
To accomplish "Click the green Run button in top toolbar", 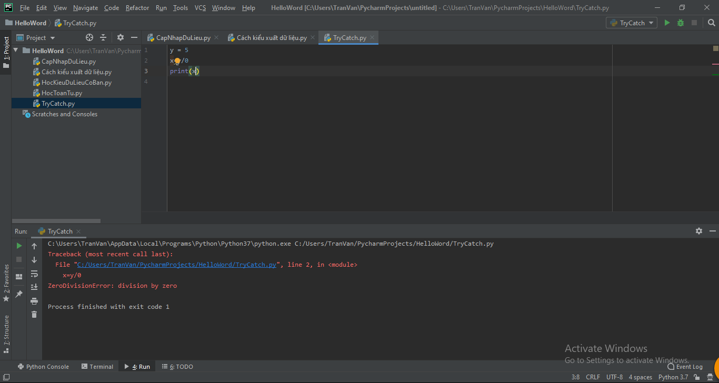I will pos(667,23).
